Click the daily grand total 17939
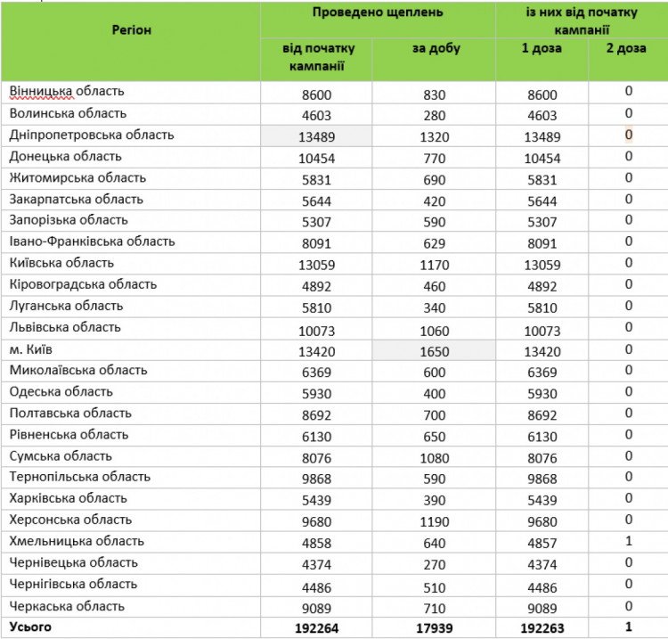The width and height of the screenshot is (668, 639). click(434, 628)
